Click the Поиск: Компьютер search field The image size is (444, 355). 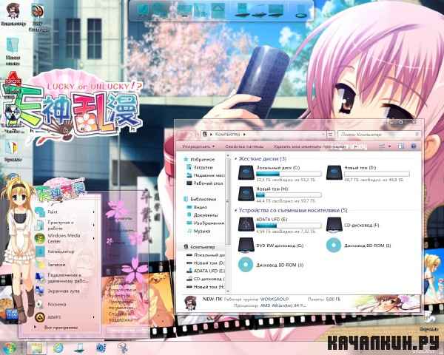[x=379, y=135]
